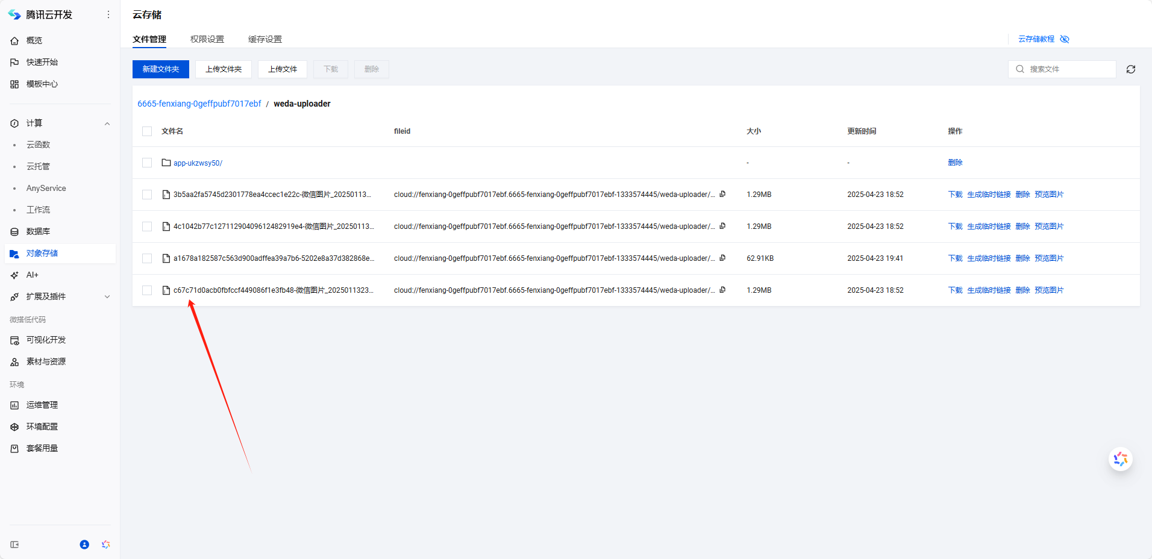Preview the image of the 3b5aa2fa file
The height and width of the screenshot is (559, 1152).
tap(1049, 195)
